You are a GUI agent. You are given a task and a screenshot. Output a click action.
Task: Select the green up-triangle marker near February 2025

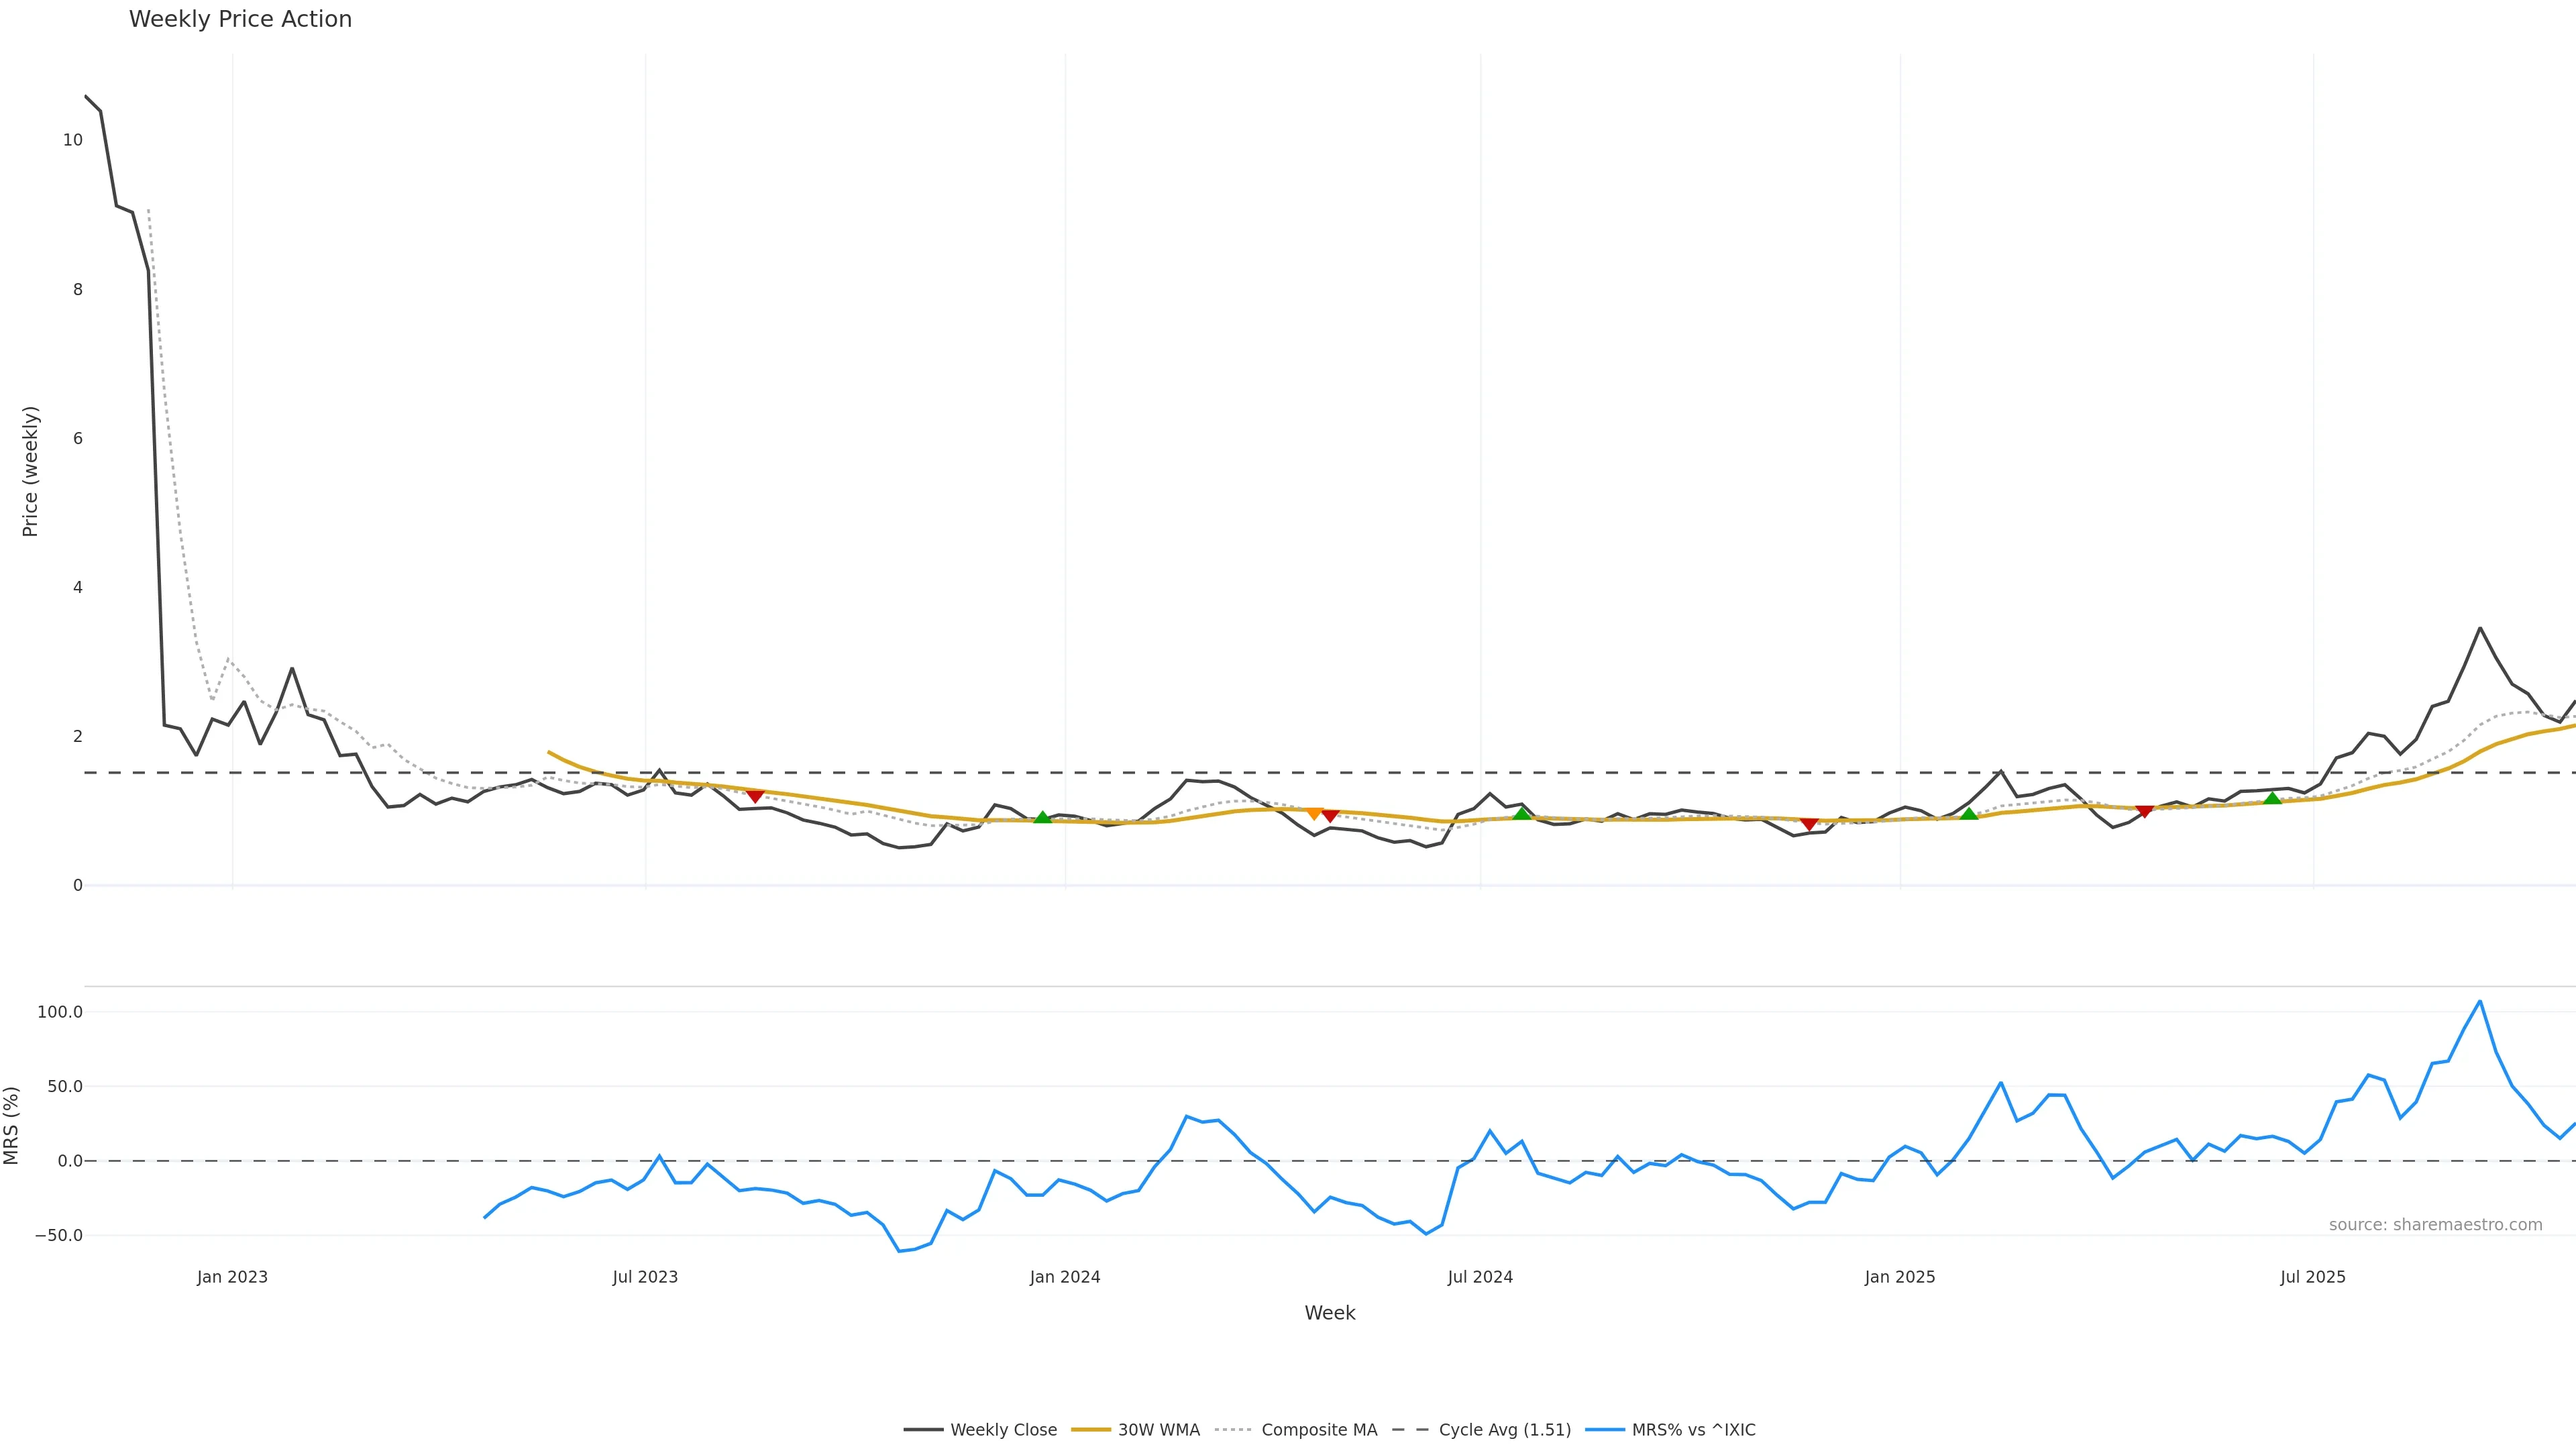(1969, 814)
